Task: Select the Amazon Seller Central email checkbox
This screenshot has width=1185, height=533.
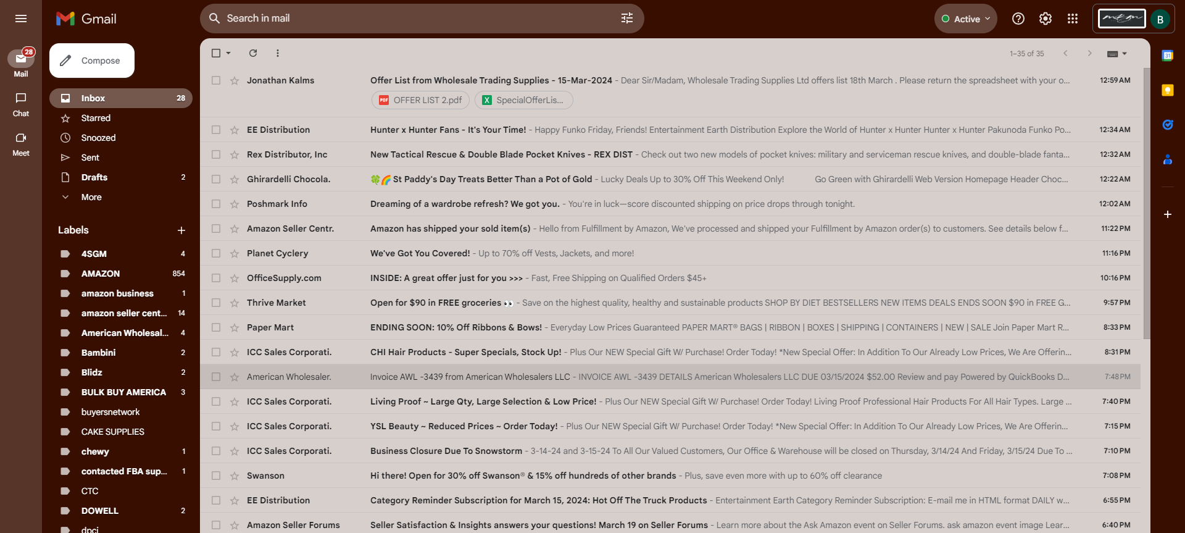Action: (x=216, y=229)
